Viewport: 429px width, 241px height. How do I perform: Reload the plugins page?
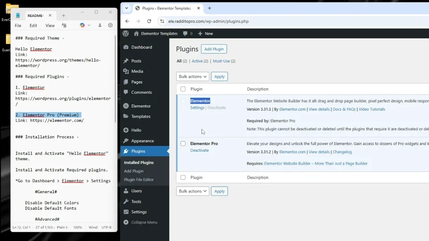pyautogui.click(x=149, y=21)
